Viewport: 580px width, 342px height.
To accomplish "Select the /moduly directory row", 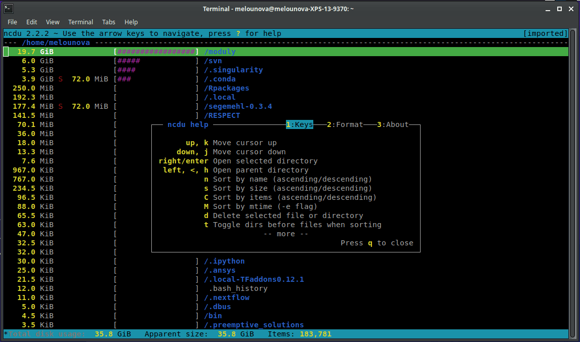I will point(220,52).
